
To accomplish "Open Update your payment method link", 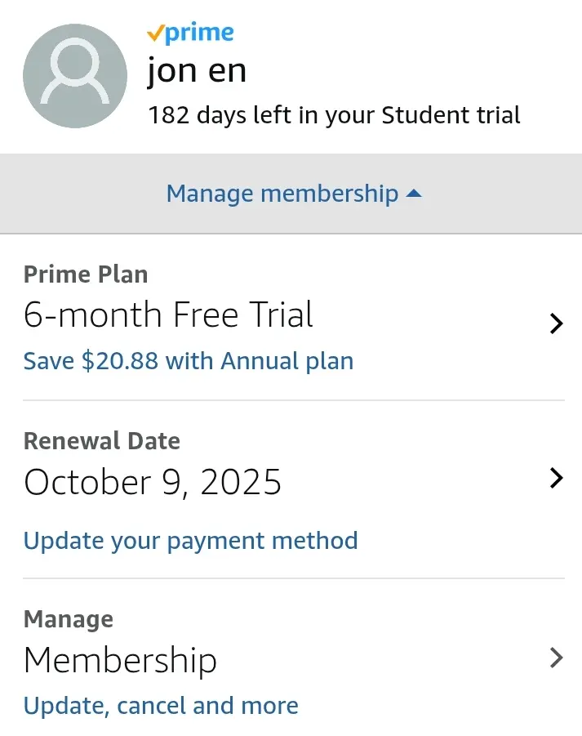I will pos(190,541).
